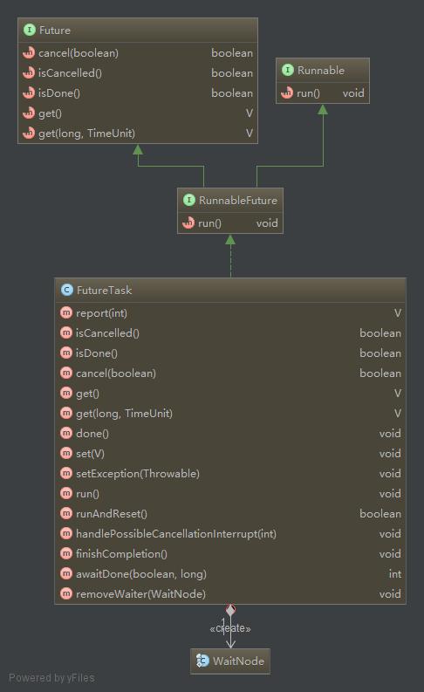Click the WaitNode class icon
The width and height of the screenshot is (424, 692).
click(202, 661)
